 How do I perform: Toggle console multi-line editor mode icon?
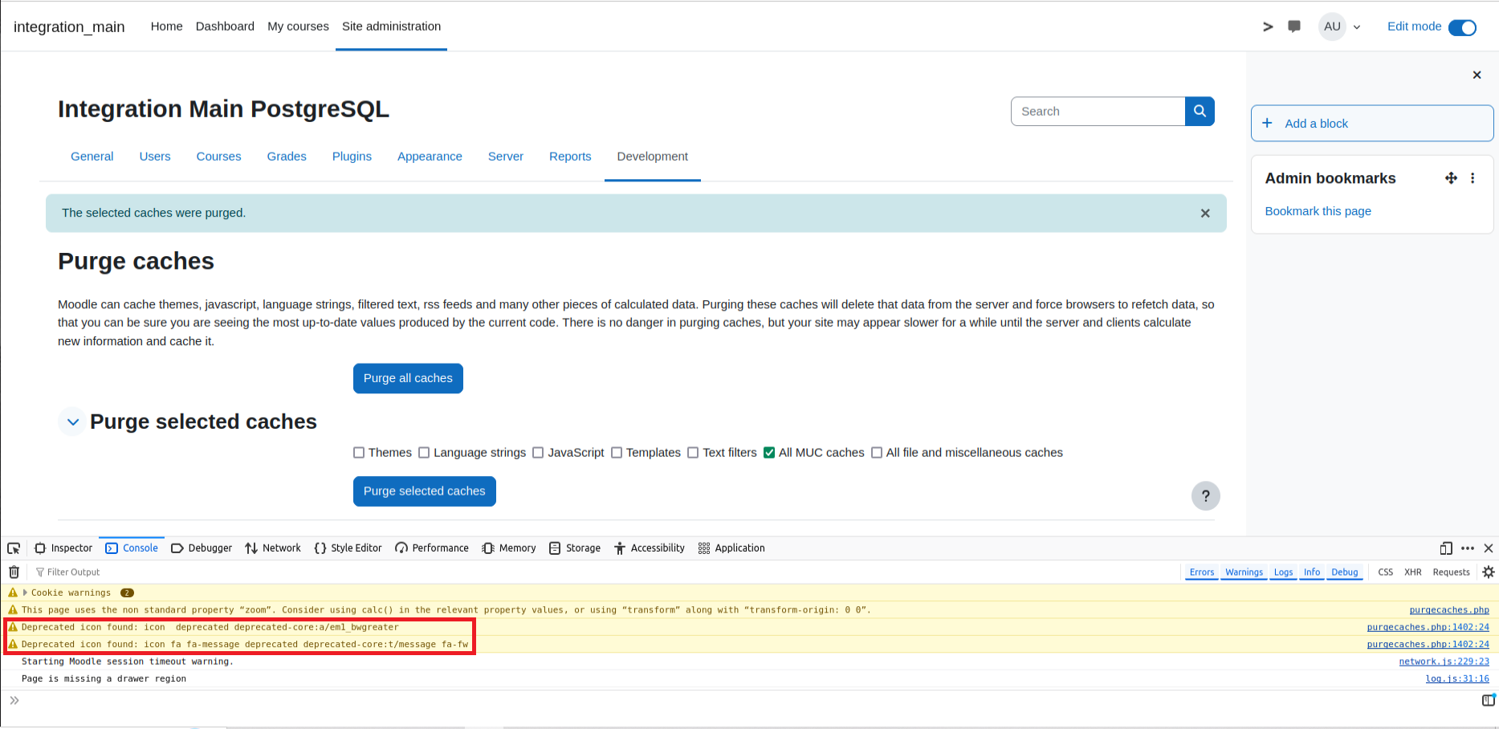click(1489, 700)
